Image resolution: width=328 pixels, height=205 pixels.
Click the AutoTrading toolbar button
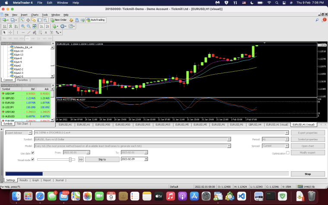[x=96, y=20]
